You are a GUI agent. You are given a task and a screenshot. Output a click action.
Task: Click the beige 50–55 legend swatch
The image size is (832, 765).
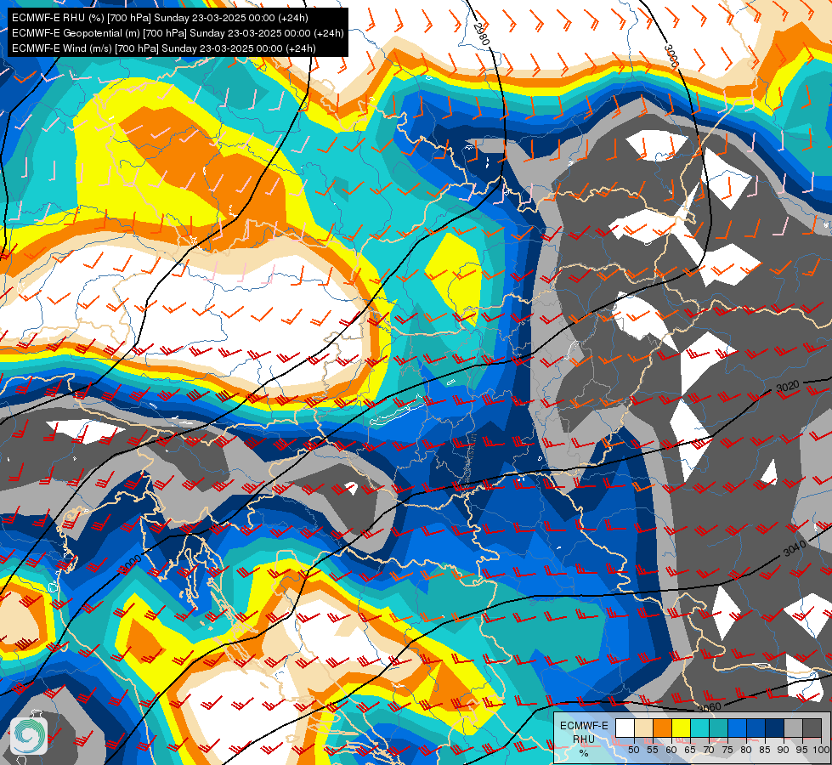tap(643, 728)
